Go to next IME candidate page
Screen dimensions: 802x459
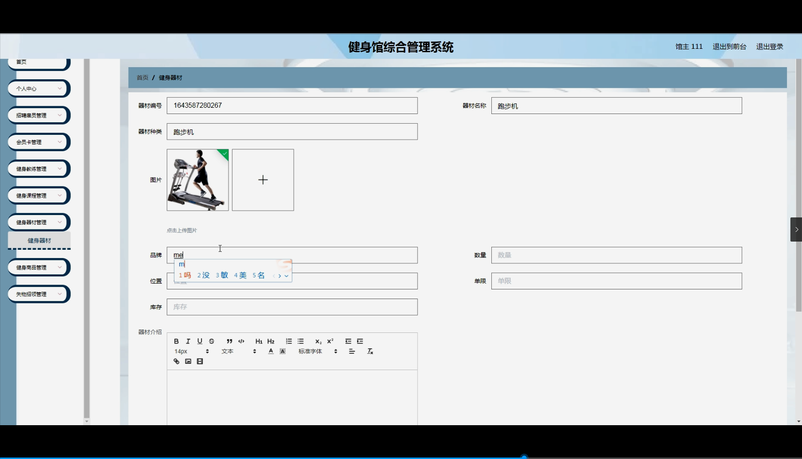pos(280,276)
